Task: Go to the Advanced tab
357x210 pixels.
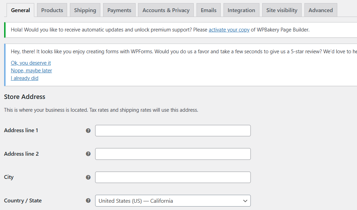Action: click(321, 10)
